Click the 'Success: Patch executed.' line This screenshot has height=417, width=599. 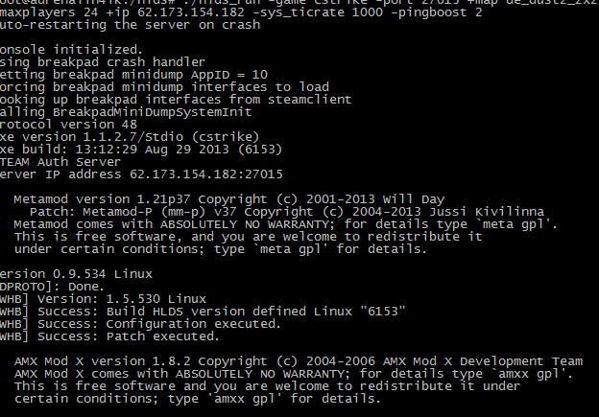109,336
